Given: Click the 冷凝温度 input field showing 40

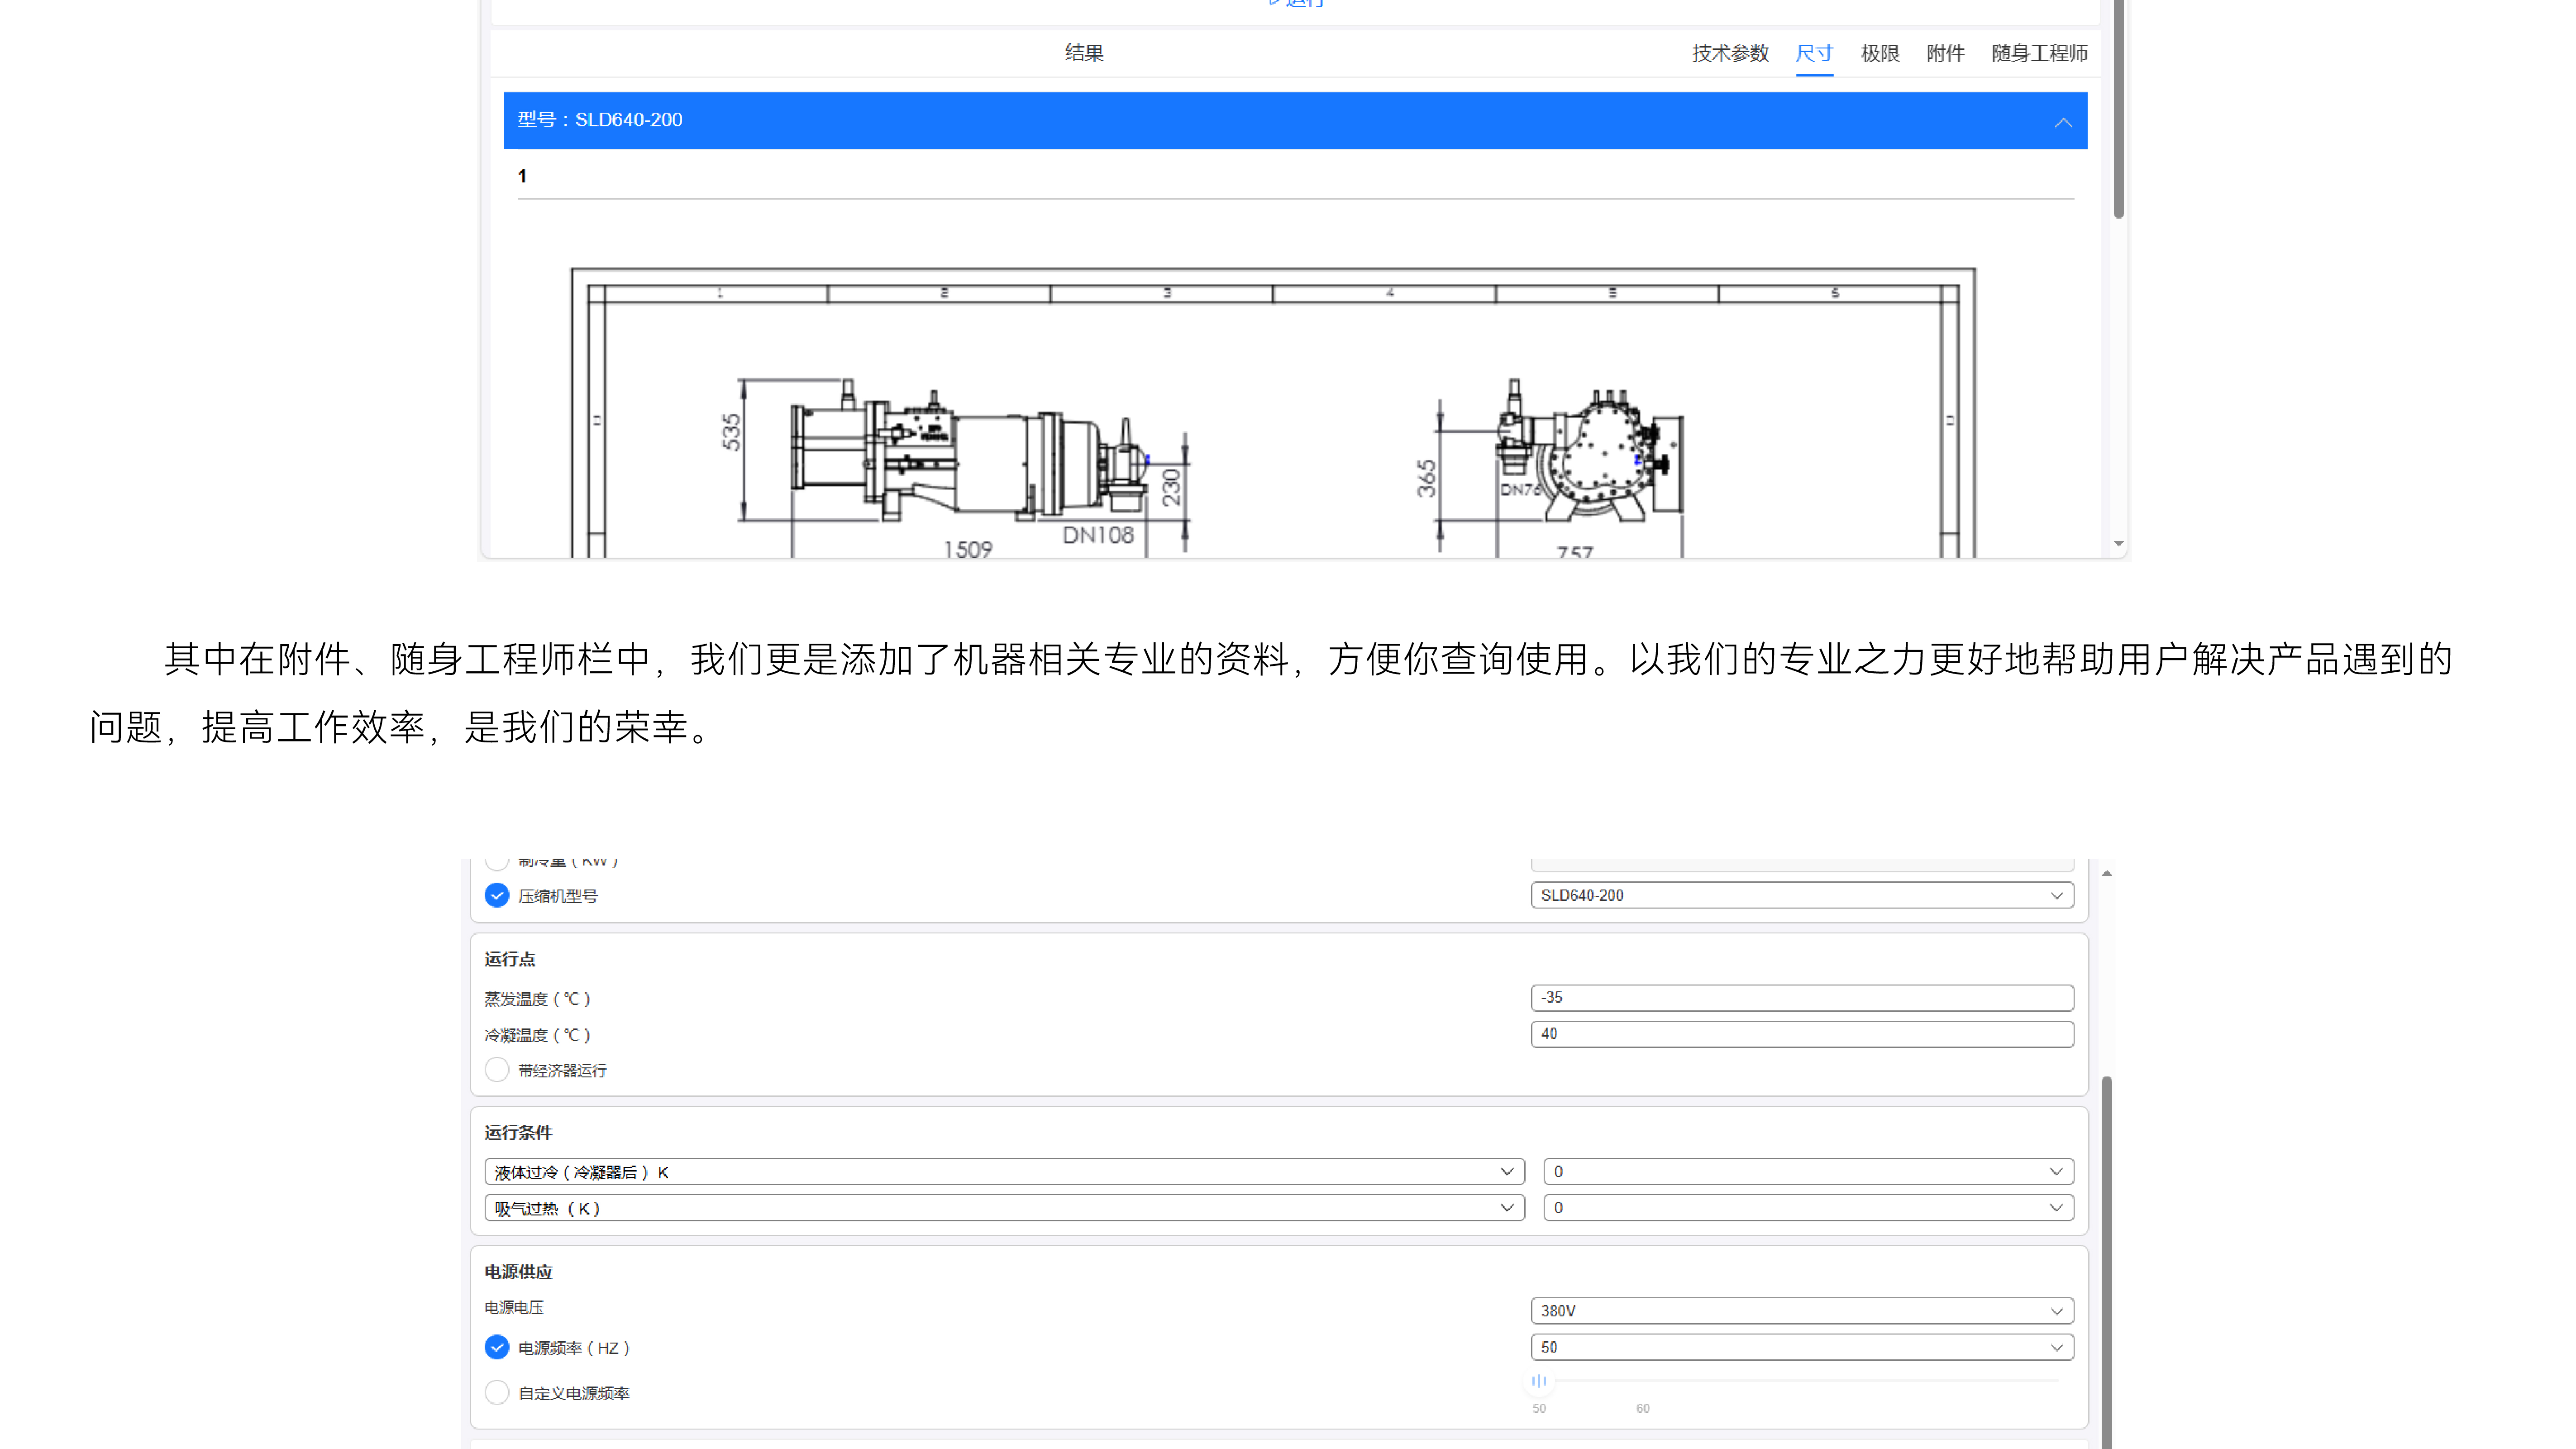Looking at the screenshot, I should pyautogui.click(x=1802, y=1033).
